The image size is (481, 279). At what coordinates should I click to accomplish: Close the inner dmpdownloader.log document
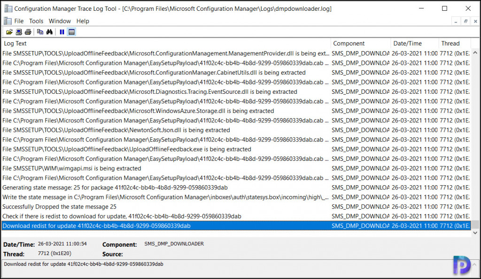tap(475, 22)
